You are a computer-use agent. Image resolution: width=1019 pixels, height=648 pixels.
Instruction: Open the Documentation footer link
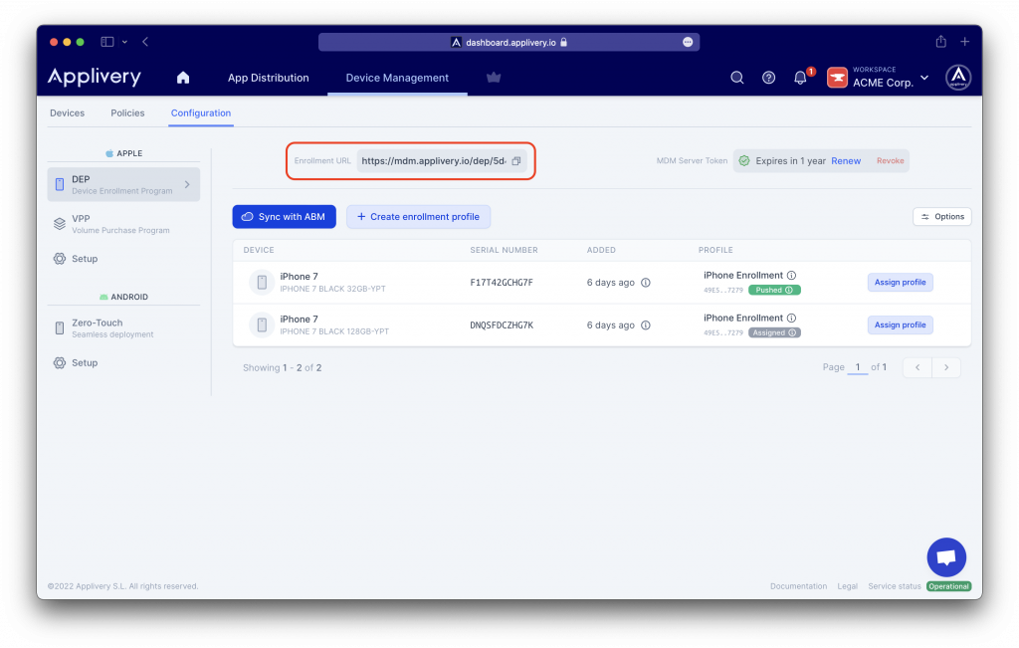point(798,586)
